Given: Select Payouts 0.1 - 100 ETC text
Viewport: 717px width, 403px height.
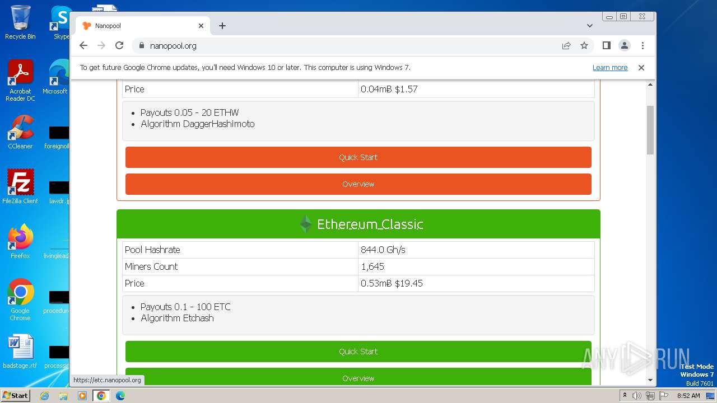Looking at the screenshot, I should coord(185,307).
